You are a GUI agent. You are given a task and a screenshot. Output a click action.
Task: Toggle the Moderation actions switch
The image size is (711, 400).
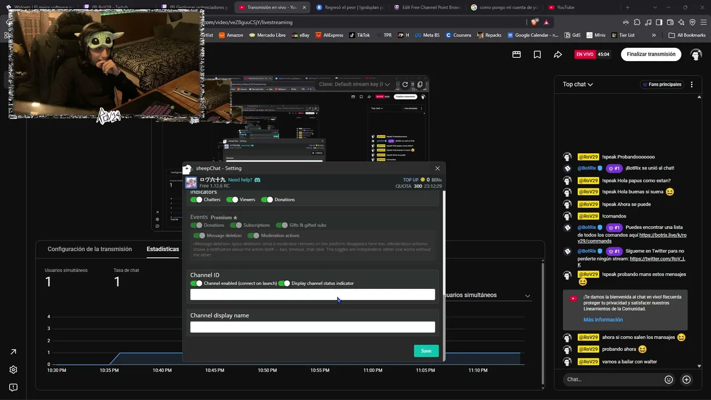[253, 236]
